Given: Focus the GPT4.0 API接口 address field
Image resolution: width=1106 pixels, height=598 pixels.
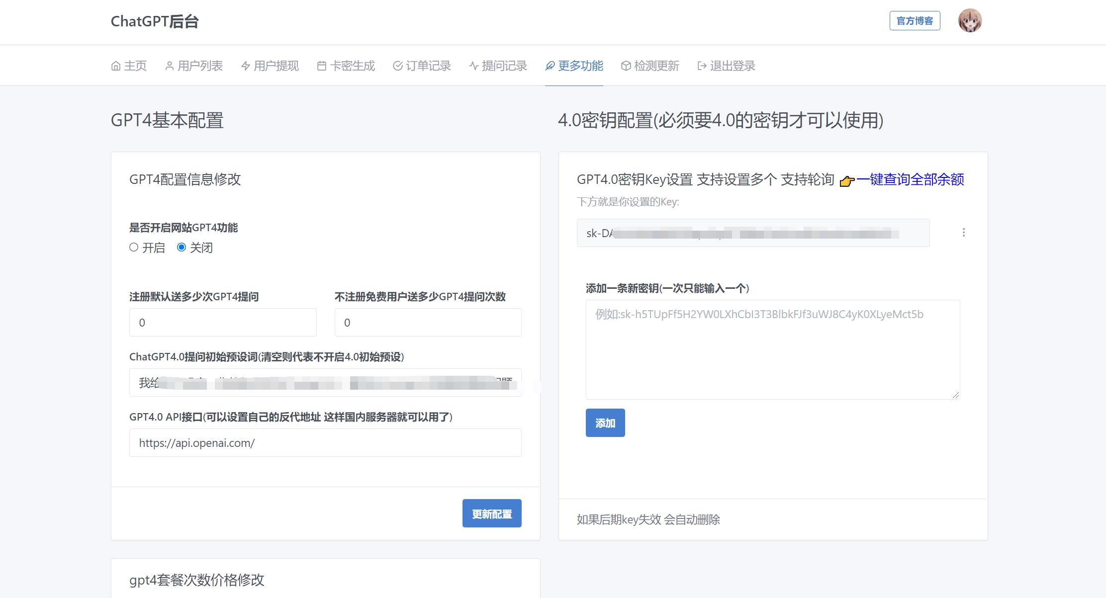Looking at the screenshot, I should click(x=325, y=443).
